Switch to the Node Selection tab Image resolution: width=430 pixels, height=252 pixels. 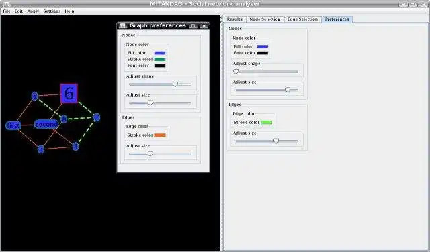265,19
